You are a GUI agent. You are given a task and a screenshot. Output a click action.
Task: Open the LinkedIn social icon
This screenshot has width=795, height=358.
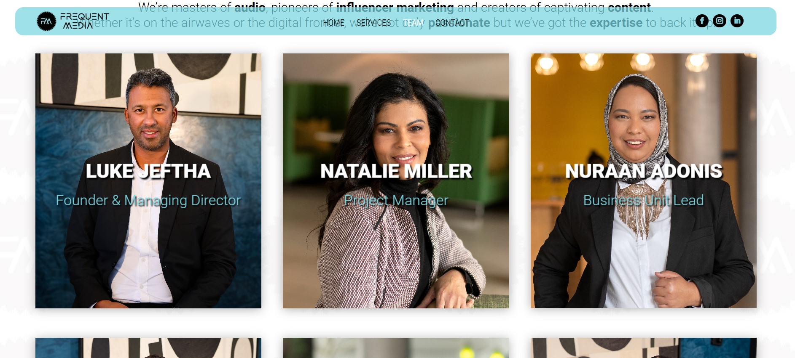737,21
